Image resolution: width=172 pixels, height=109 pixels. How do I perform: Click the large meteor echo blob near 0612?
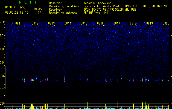click(x=32, y=80)
